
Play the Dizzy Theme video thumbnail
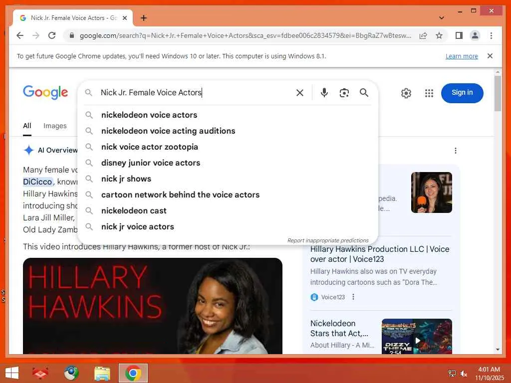point(417,337)
